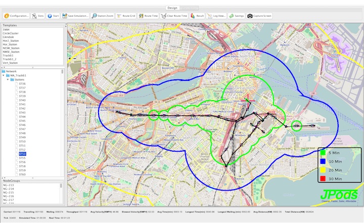Click Save Simulation in toolbar
Image resolution: width=364 pixels, height=223 pixels.
click(75, 16)
